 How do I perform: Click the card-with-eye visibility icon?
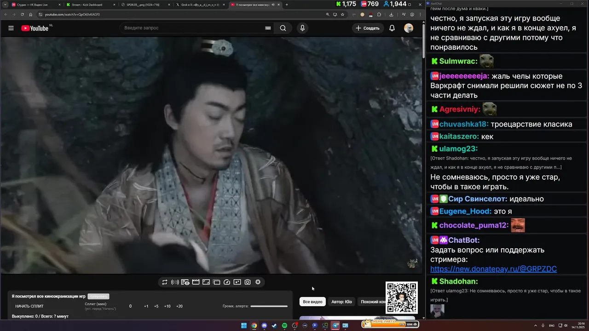tap(185, 282)
